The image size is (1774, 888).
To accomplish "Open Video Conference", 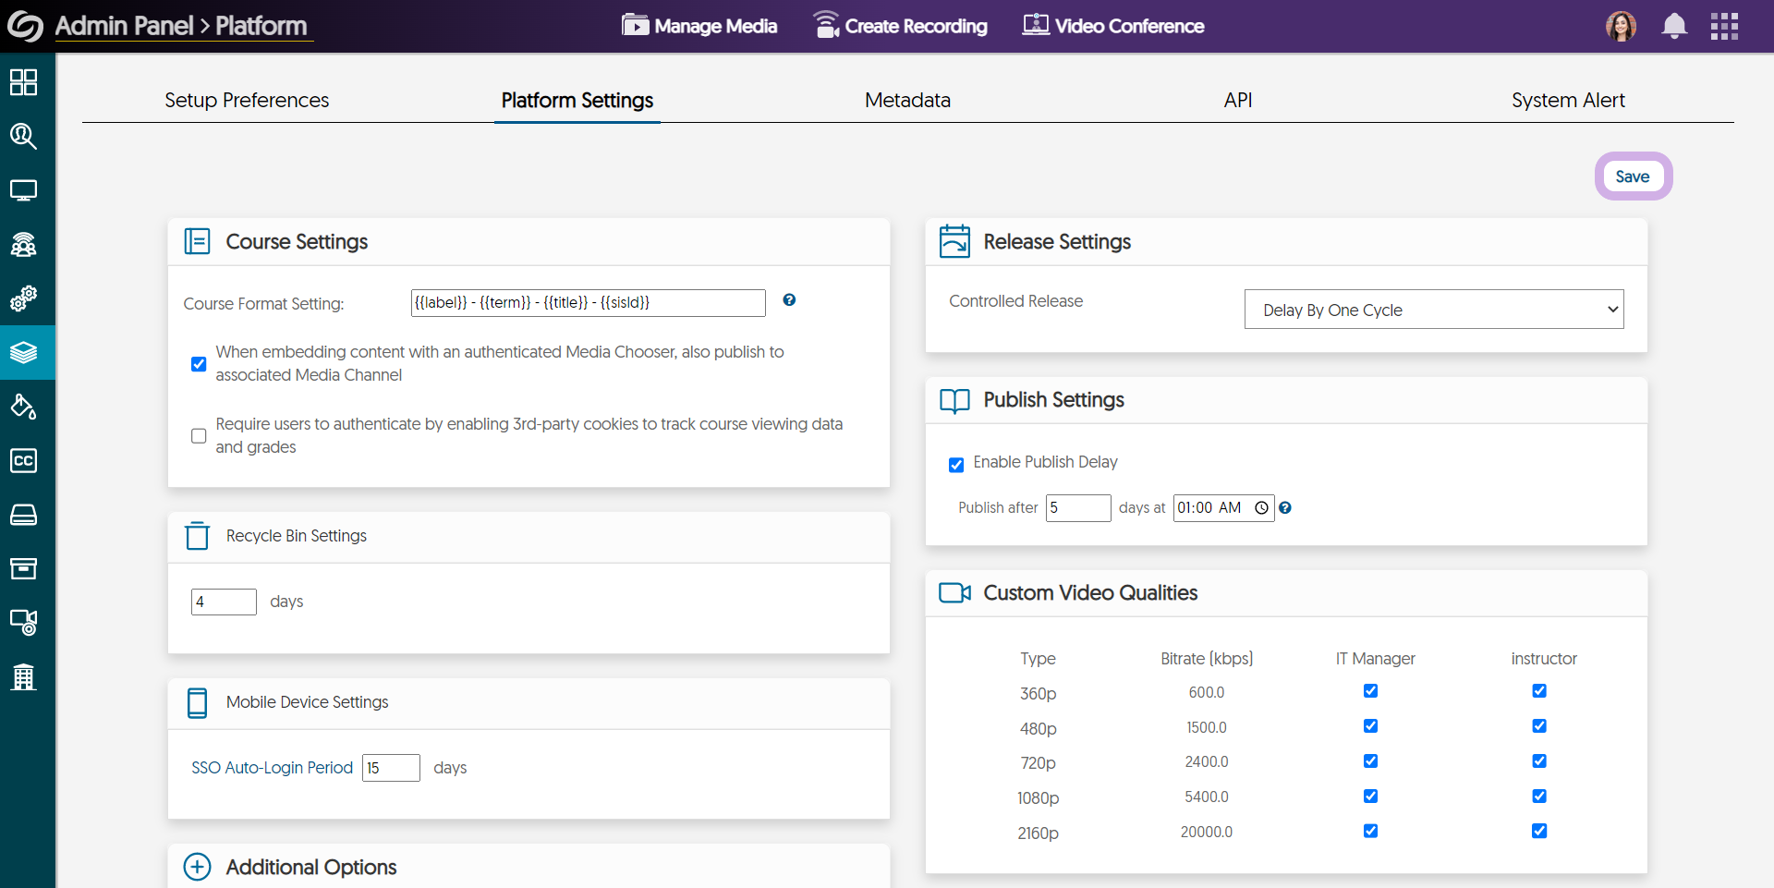I will (x=1113, y=26).
